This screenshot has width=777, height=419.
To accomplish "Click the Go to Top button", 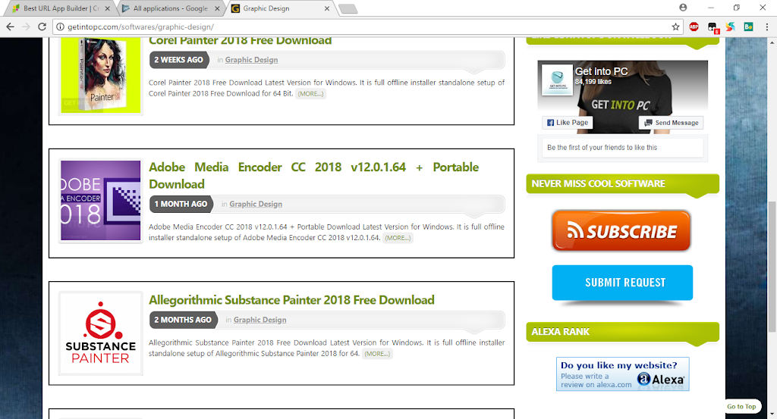I will tap(741, 407).
